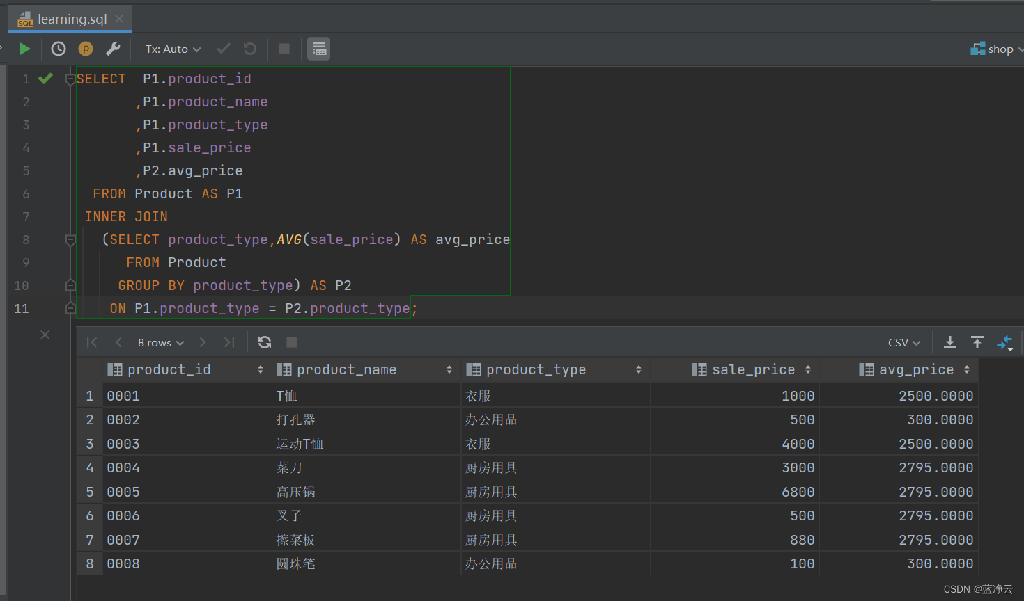Viewport: 1024px width, 601px height.
Task: Select sale_price cell 3000
Action: click(735, 467)
